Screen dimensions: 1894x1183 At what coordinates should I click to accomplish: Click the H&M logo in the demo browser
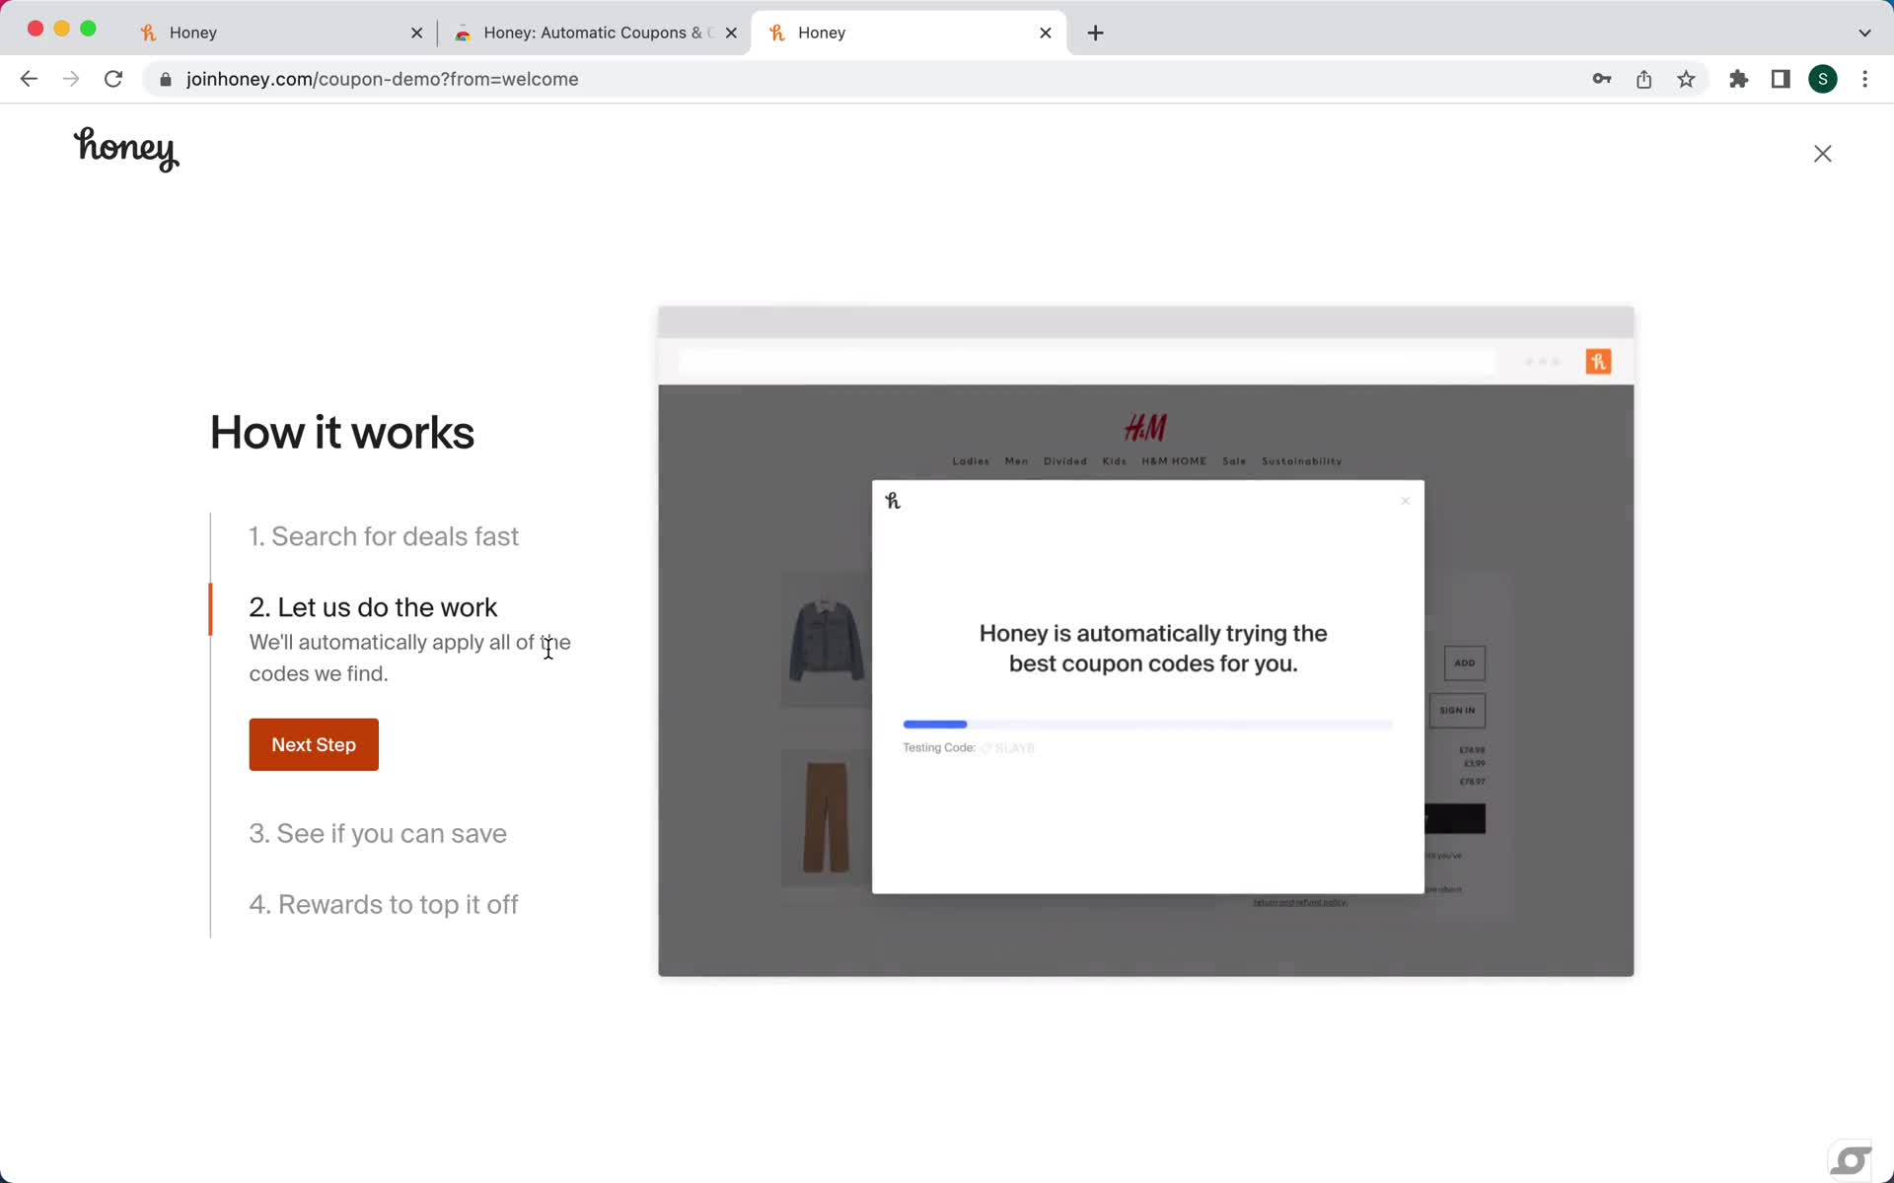point(1145,425)
